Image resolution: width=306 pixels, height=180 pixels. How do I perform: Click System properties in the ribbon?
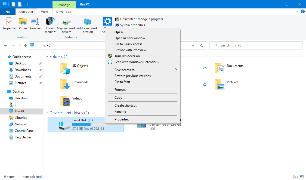130,25
